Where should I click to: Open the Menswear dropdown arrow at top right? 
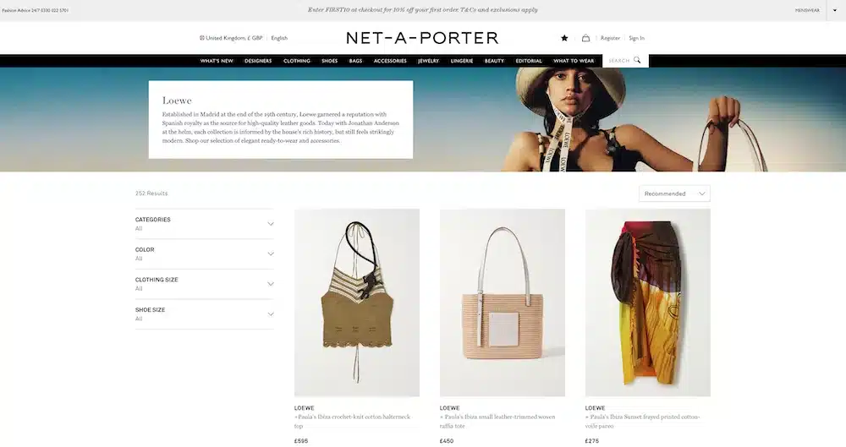click(x=835, y=10)
